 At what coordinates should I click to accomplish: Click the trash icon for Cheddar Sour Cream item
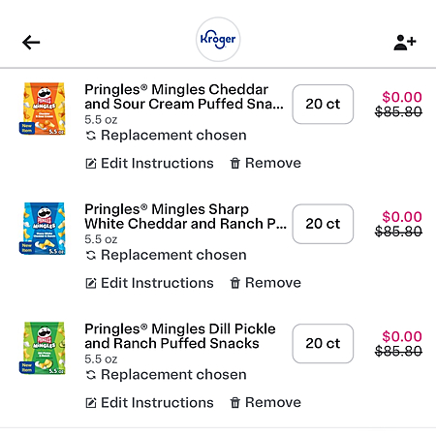tap(234, 163)
